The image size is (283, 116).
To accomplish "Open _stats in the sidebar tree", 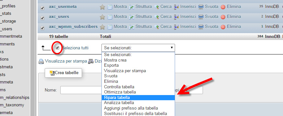I will point(6,14).
